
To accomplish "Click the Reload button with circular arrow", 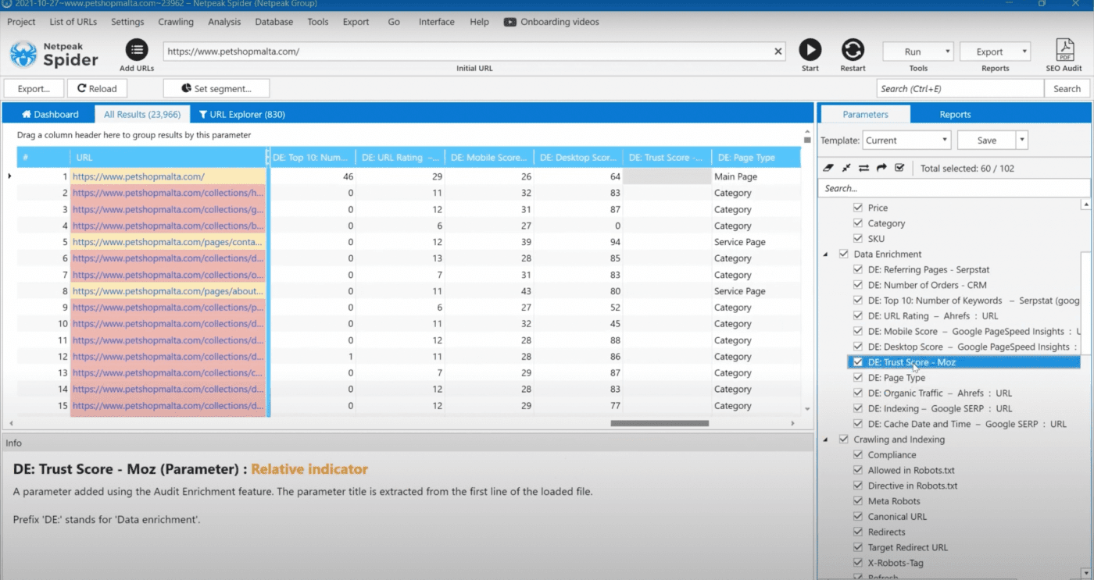I will 97,88.
